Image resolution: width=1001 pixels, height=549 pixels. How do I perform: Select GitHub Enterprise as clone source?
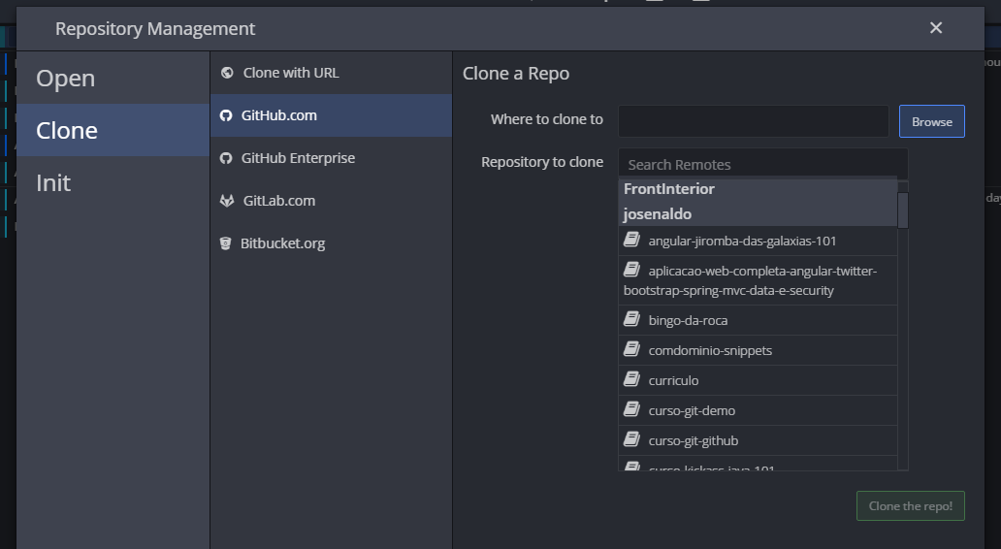tap(332, 158)
